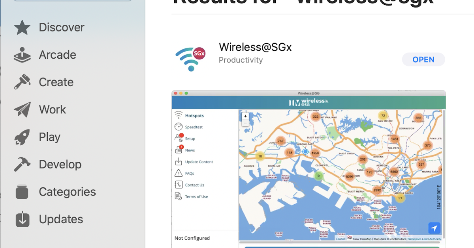Select the Work paper plane icon
The width and height of the screenshot is (474, 248).
tap(22, 109)
